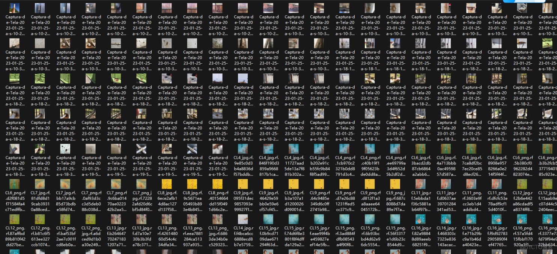Pick image CL6_jpg.rf.8908e957

click(x=497, y=149)
